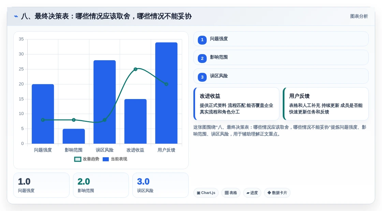Screen dimensions: 382x211
Task: Click the 改善趋势 legend label
Action: 91,159
